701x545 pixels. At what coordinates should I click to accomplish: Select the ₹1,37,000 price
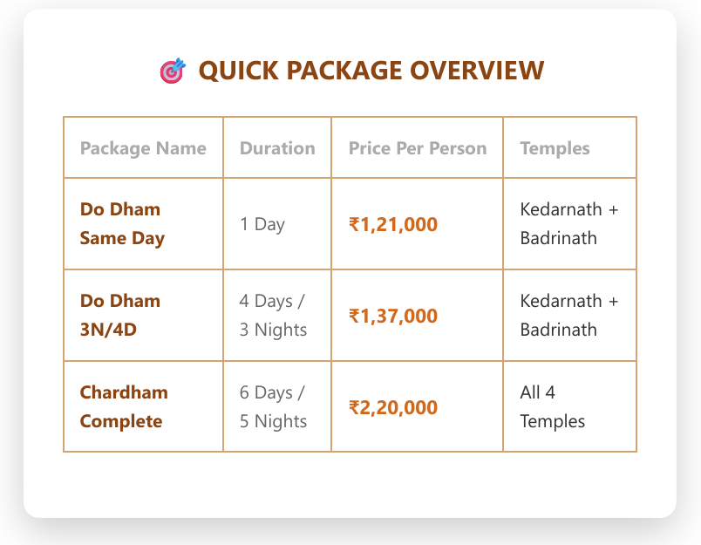tap(393, 317)
